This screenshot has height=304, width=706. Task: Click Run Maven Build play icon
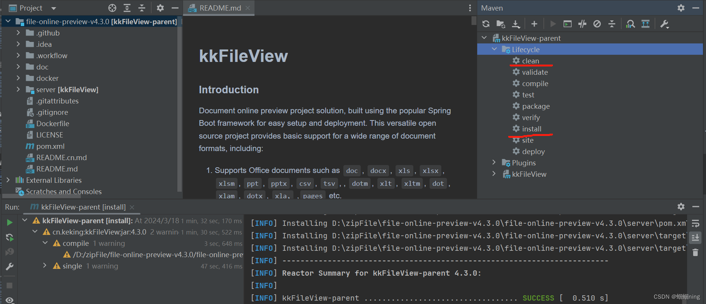(553, 24)
